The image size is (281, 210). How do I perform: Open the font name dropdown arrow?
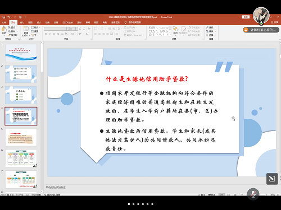(67, 29)
